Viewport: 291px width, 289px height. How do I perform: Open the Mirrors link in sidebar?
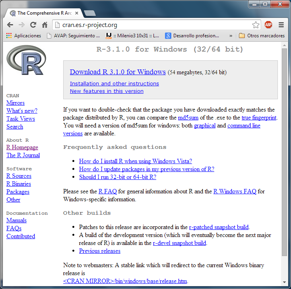pos(16,103)
